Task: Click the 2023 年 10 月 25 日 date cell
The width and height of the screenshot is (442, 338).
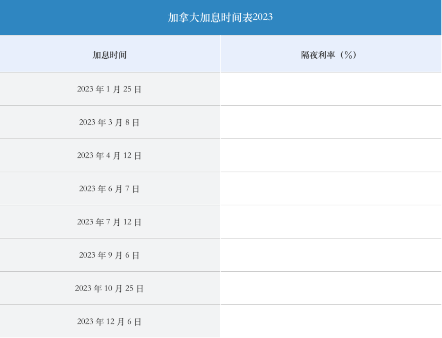Action: point(110,288)
